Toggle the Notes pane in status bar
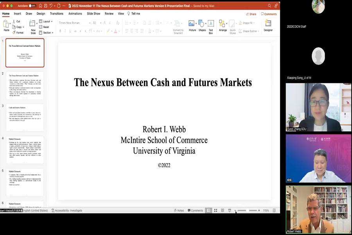The image size is (352, 235). tap(178, 210)
